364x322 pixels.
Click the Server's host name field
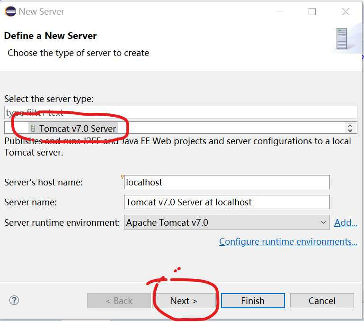click(x=227, y=182)
